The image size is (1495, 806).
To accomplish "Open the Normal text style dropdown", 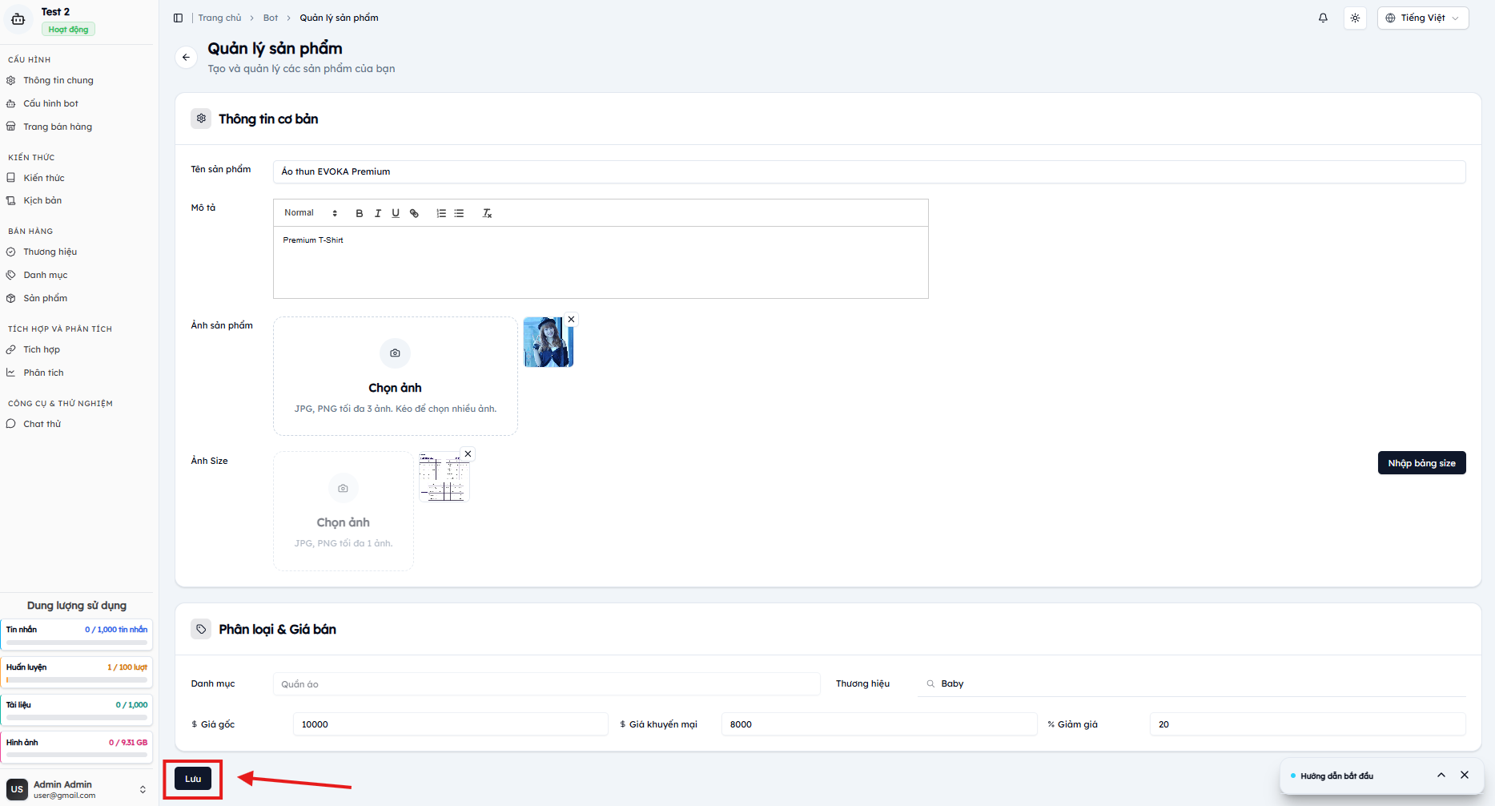I will [311, 213].
